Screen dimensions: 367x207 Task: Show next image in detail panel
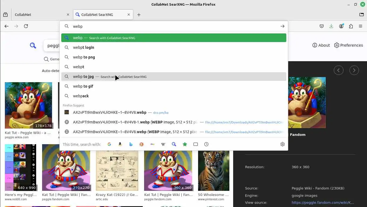354,70
